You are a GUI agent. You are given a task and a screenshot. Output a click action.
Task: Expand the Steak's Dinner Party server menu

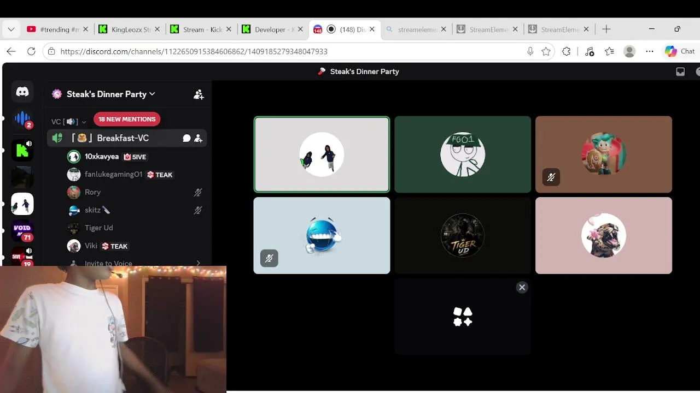pyautogui.click(x=111, y=94)
